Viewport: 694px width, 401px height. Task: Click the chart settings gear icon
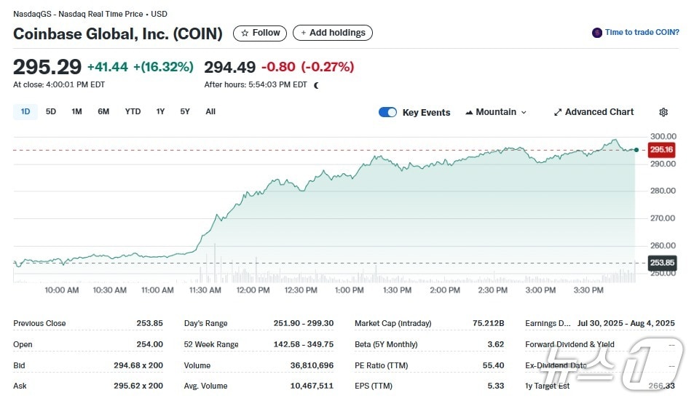(x=663, y=113)
